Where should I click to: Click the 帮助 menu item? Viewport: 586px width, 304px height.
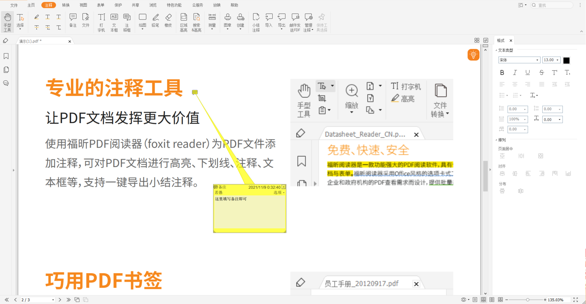(235, 5)
